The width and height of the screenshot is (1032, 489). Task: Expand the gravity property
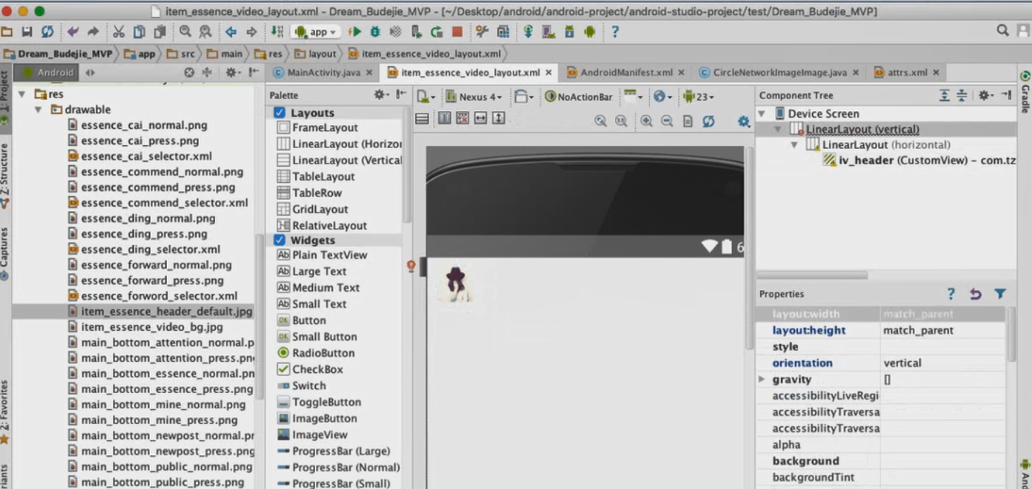pyautogui.click(x=761, y=379)
